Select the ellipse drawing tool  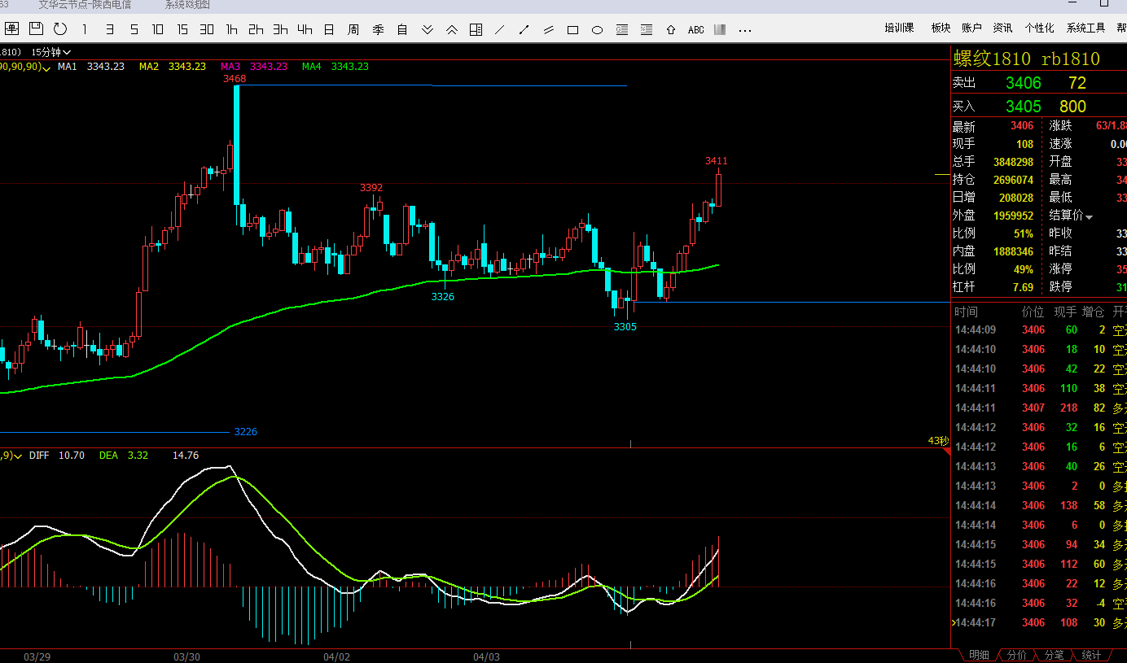point(597,30)
